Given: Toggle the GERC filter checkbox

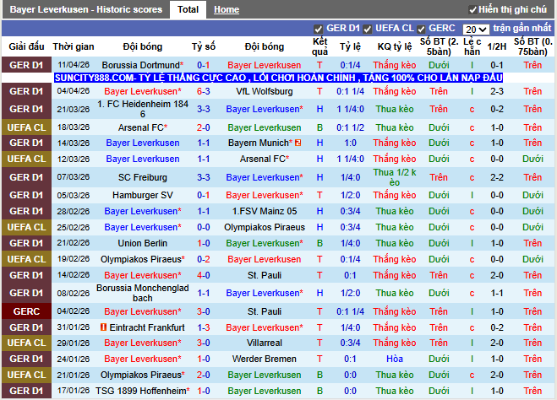Looking at the screenshot, I should pos(421,30).
